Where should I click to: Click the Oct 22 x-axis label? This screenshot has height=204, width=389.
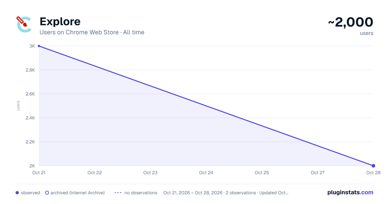95,173
